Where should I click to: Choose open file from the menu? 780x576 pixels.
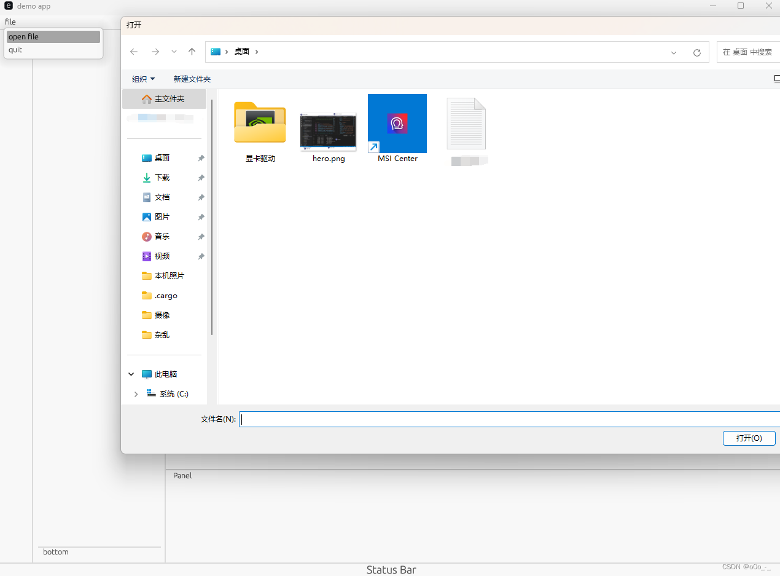[23, 36]
